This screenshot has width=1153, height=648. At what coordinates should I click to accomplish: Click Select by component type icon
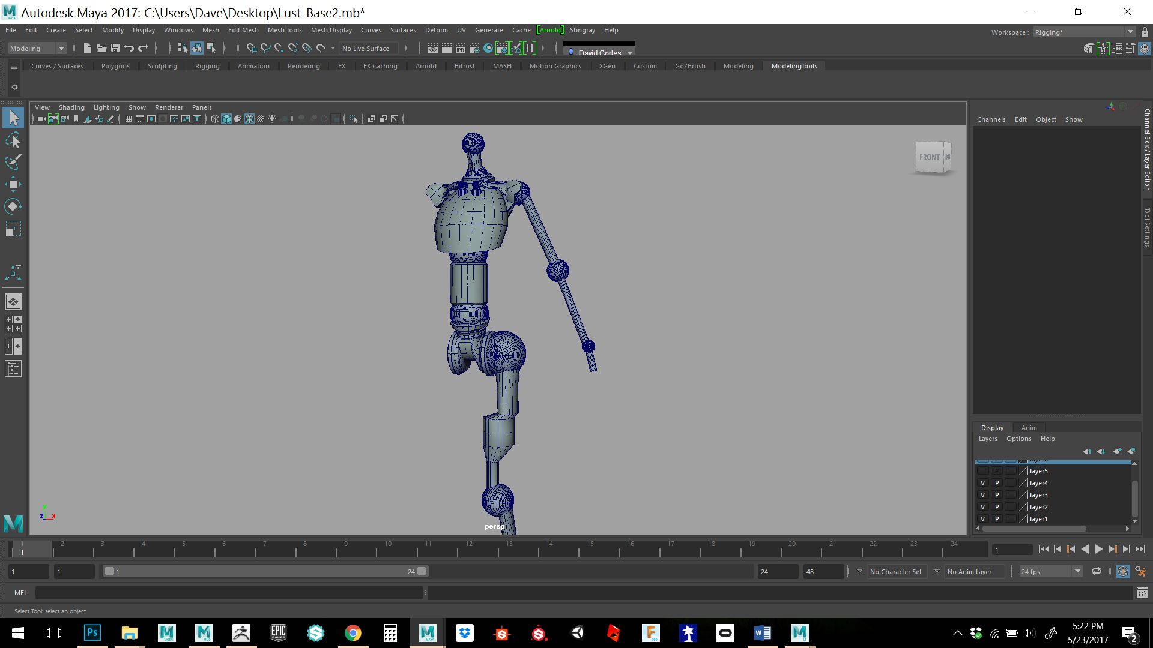point(211,48)
